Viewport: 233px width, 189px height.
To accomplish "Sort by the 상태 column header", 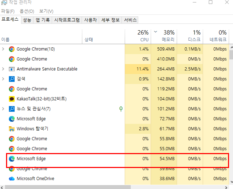I will (103, 37).
